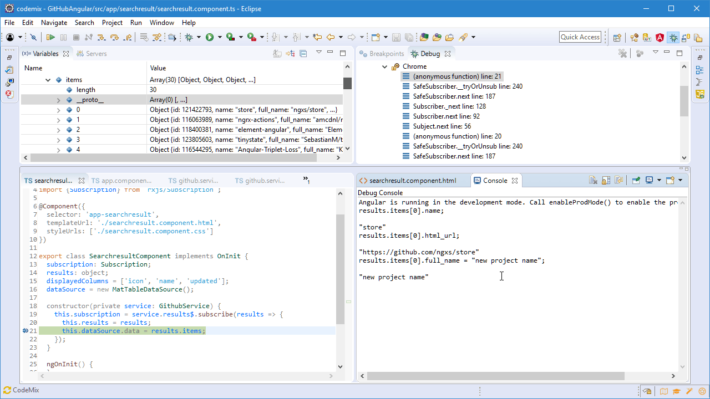This screenshot has width=710, height=399.
Task: Click the Skip All Breakpoints icon
Action: pyautogui.click(x=33, y=37)
